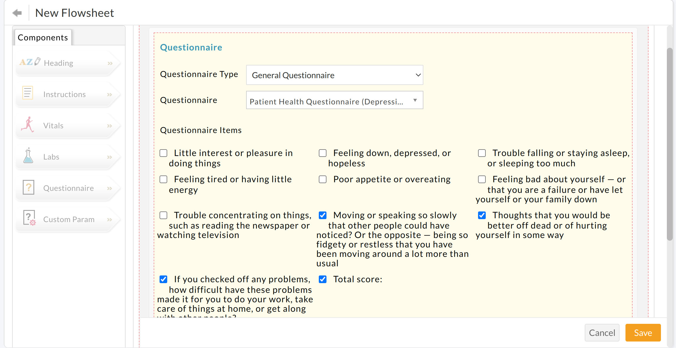Open the Questionnaire Type dropdown
This screenshot has width=676, height=348.
click(334, 75)
